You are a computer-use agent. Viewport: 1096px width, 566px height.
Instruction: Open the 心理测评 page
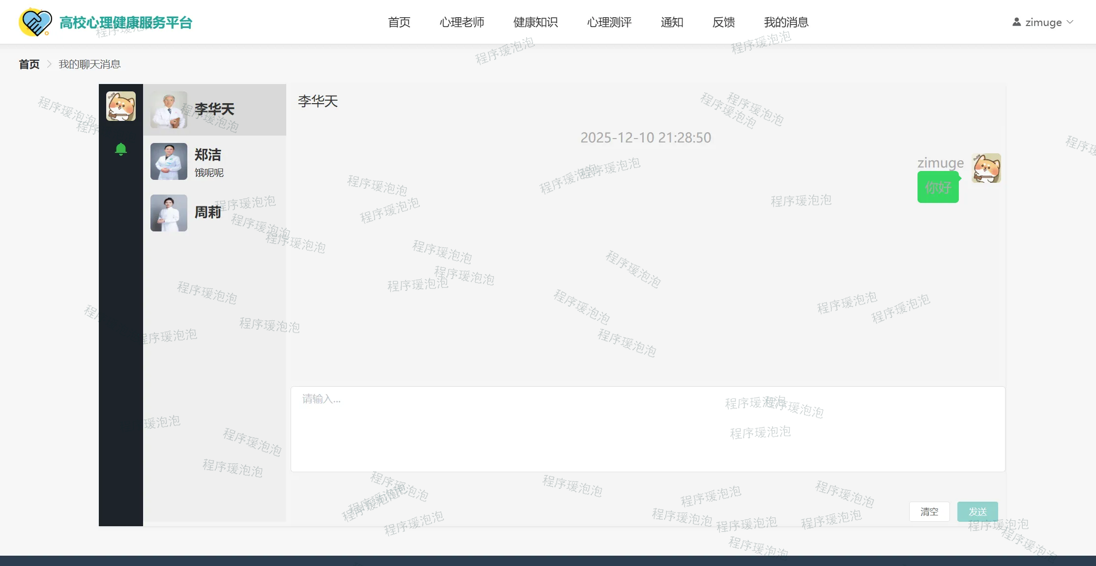tap(609, 22)
